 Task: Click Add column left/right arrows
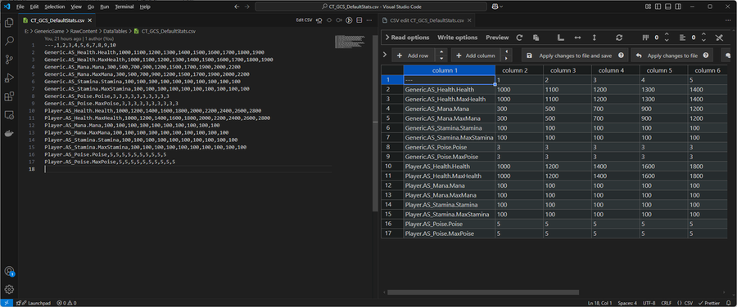pyautogui.click(x=506, y=56)
